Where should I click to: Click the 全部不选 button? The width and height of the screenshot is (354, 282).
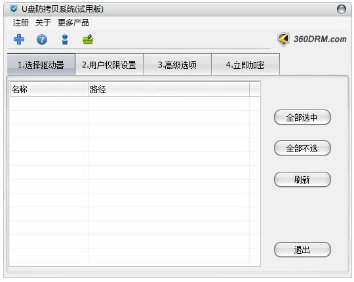(302, 148)
